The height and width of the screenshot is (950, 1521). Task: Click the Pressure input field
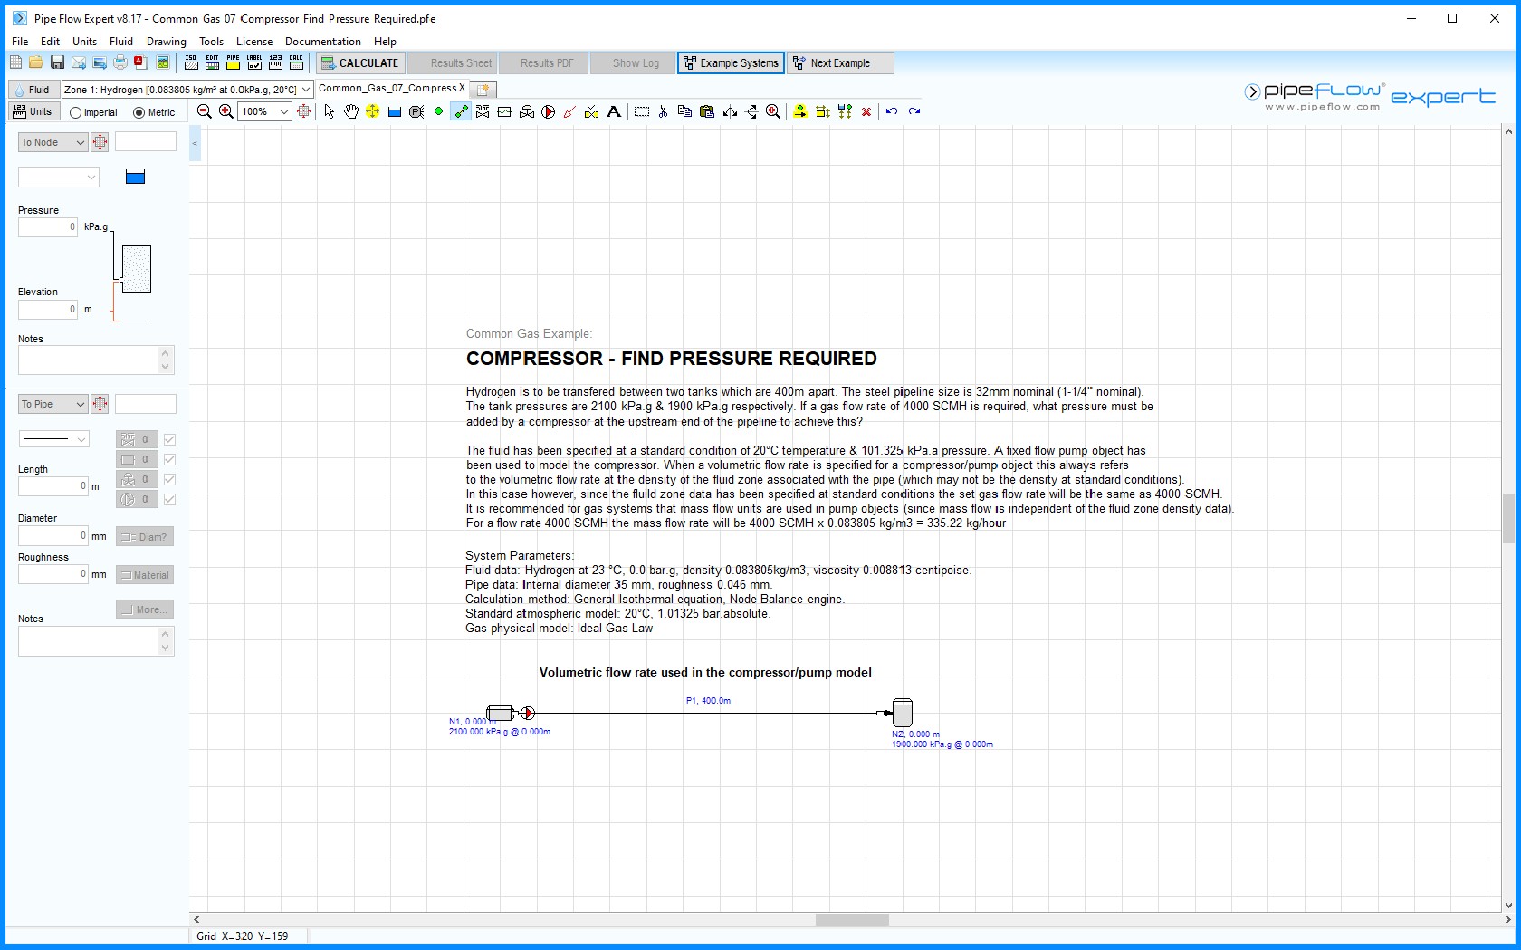[x=48, y=227]
